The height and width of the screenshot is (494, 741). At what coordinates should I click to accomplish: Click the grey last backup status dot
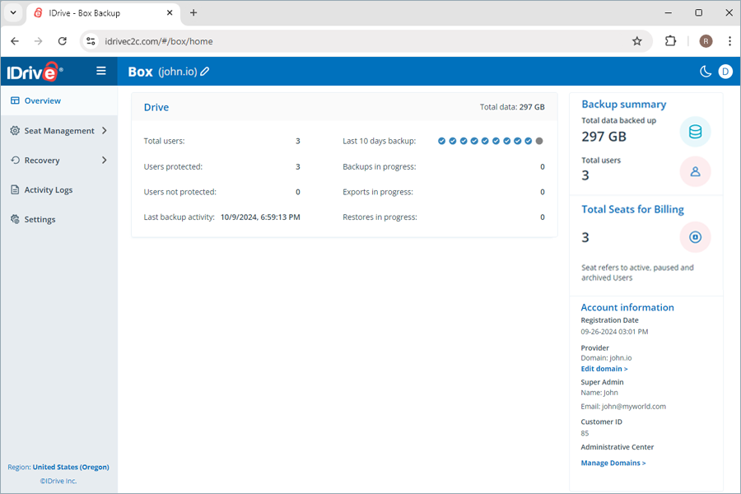[x=539, y=142]
